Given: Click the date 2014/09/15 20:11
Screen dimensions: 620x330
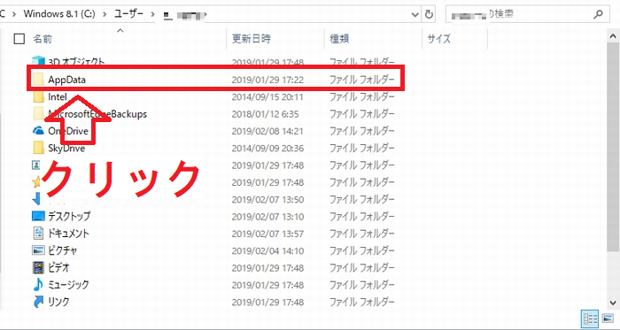Looking at the screenshot, I should click(267, 96).
